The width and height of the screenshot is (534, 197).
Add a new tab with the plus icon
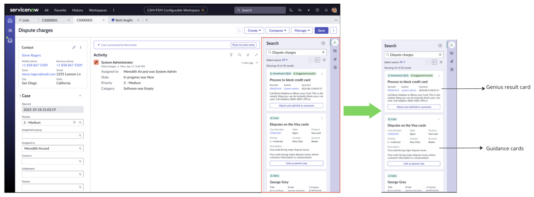(147, 20)
